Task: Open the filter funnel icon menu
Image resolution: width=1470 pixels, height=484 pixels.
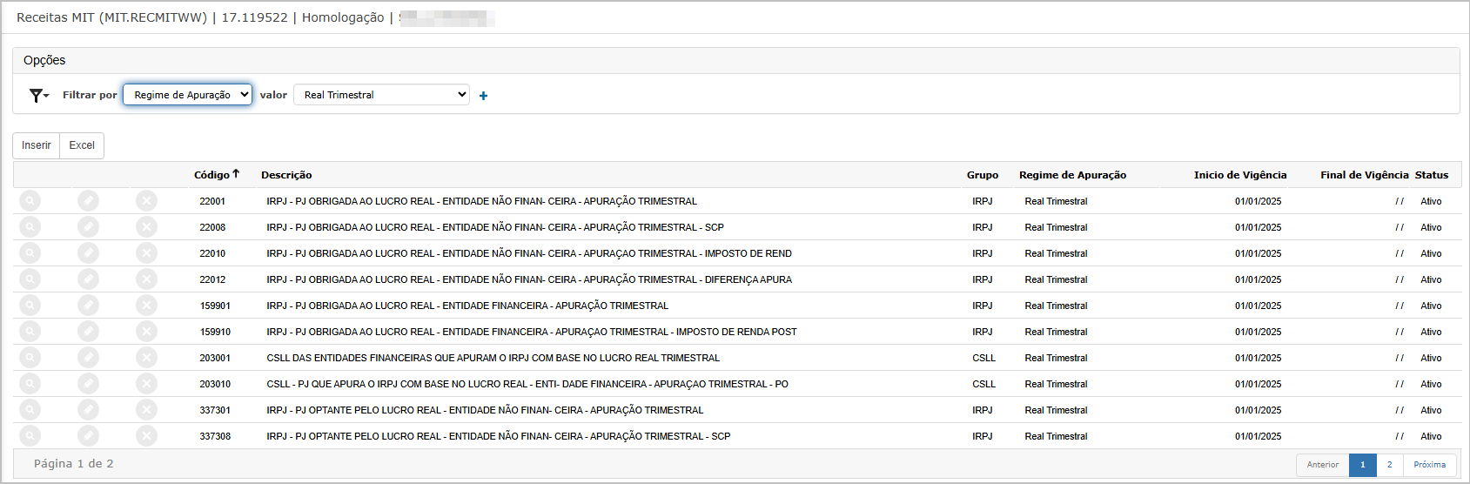Action: tap(38, 96)
